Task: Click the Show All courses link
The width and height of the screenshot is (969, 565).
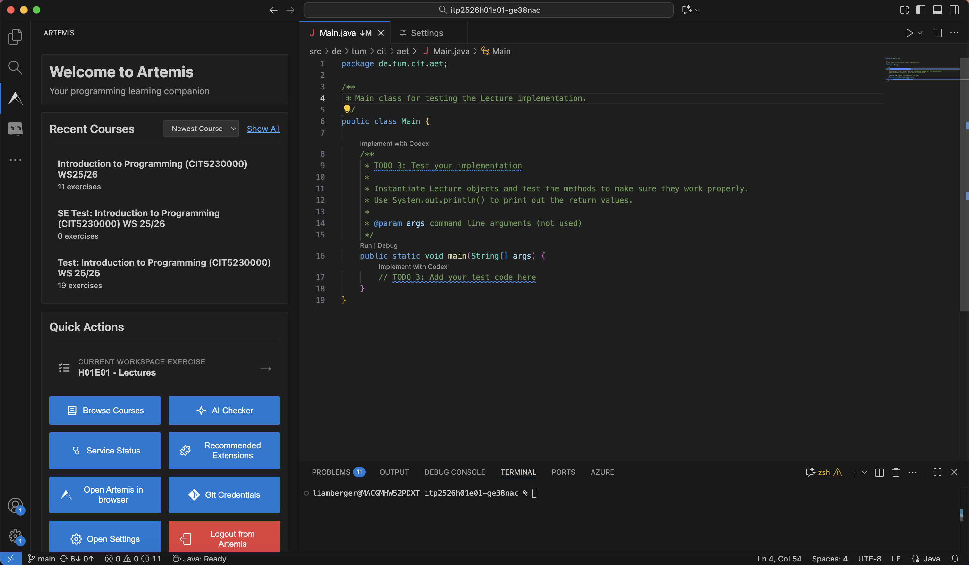Action: [263, 129]
